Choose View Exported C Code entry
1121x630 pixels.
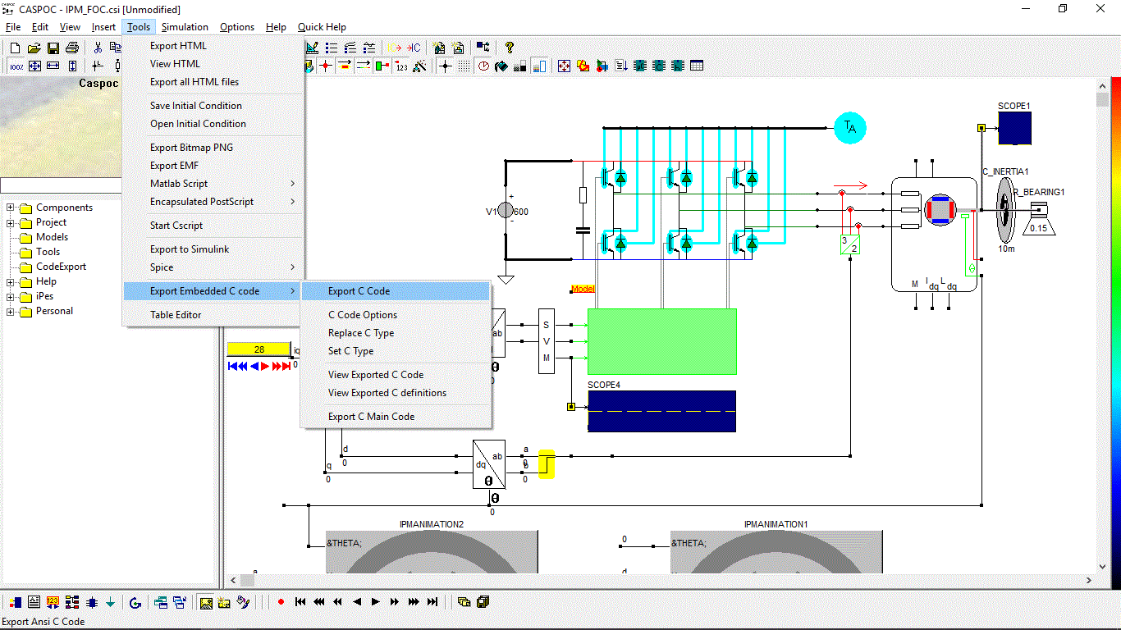coord(396,375)
